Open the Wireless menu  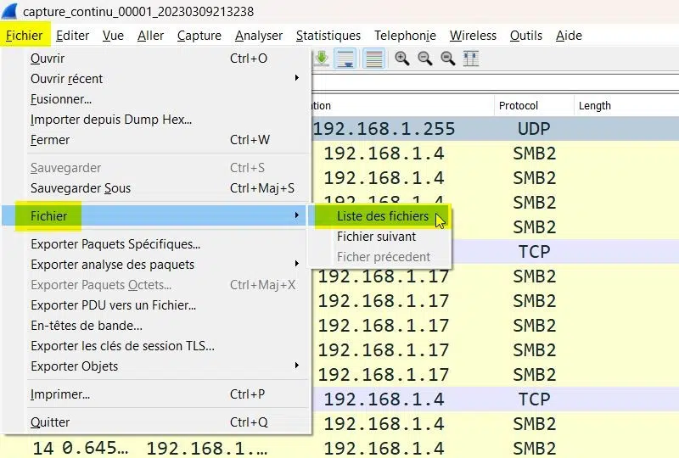click(473, 36)
